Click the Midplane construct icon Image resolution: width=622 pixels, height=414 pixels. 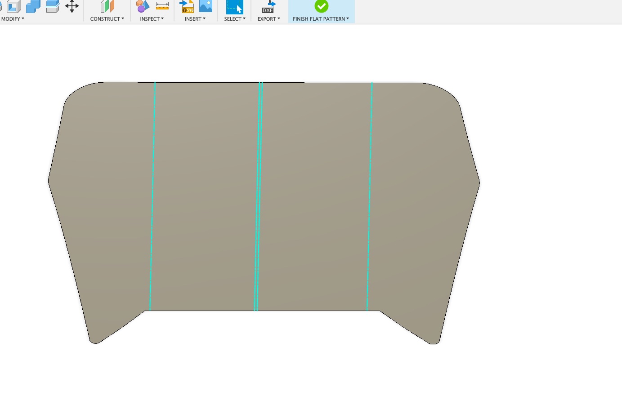coord(107,6)
